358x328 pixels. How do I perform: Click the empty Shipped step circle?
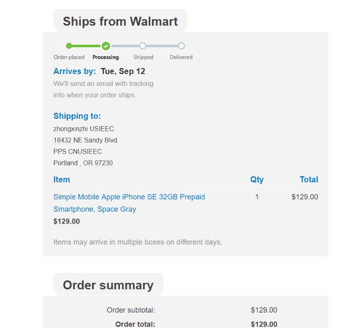click(x=143, y=46)
